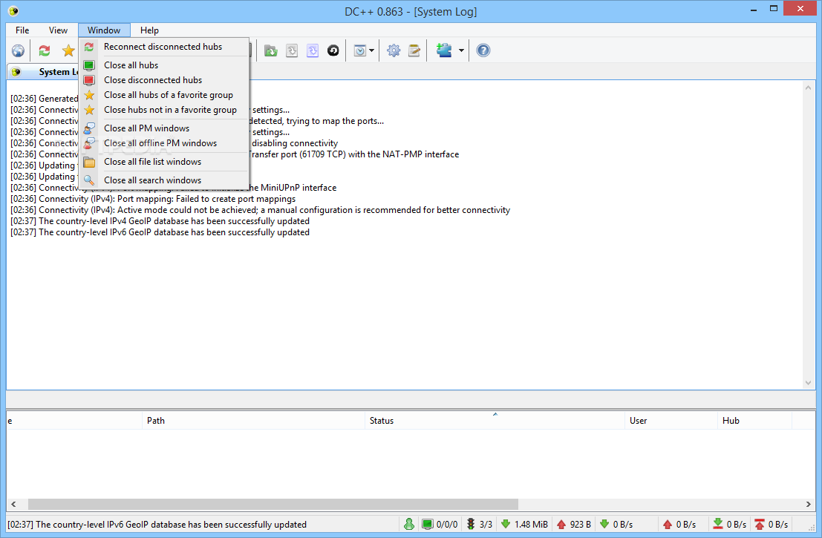The image size is (822, 538).
Task: Choose Close hubs not in a favorite group
Action: point(163,110)
